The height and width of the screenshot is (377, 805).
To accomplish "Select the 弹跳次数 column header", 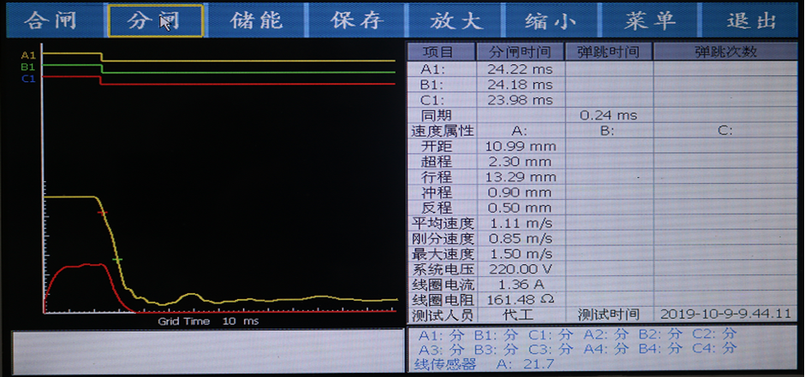I will coord(725,52).
